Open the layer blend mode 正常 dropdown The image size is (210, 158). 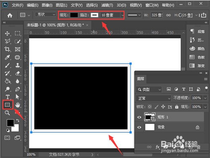[x=153, y=98]
